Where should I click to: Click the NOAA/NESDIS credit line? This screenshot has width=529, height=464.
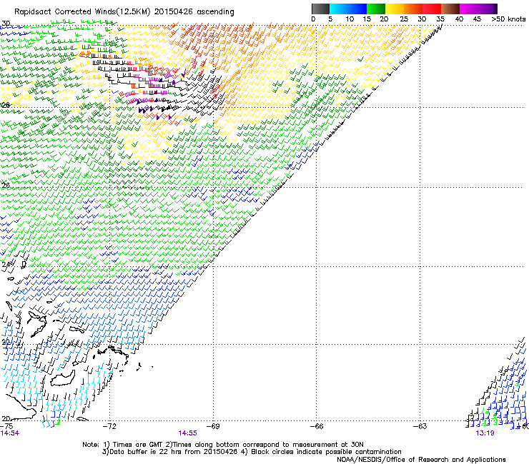point(421,460)
